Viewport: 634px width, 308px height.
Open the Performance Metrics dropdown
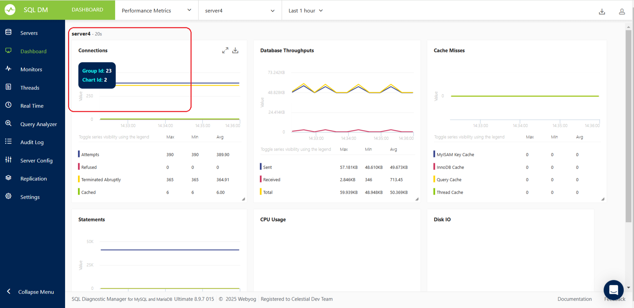[x=156, y=10]
